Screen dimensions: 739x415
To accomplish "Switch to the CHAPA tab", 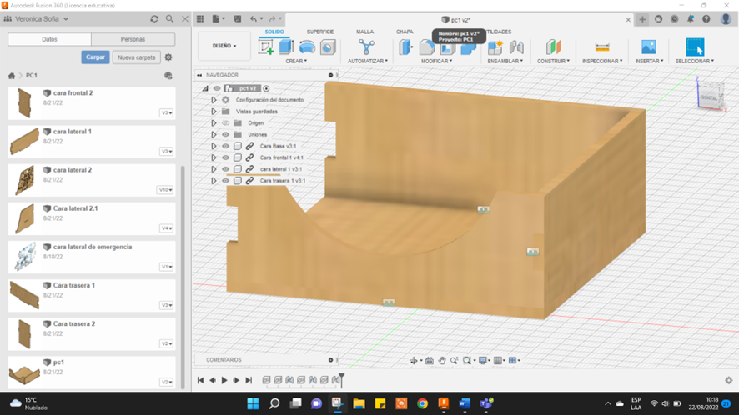I will tap(405, 32).
